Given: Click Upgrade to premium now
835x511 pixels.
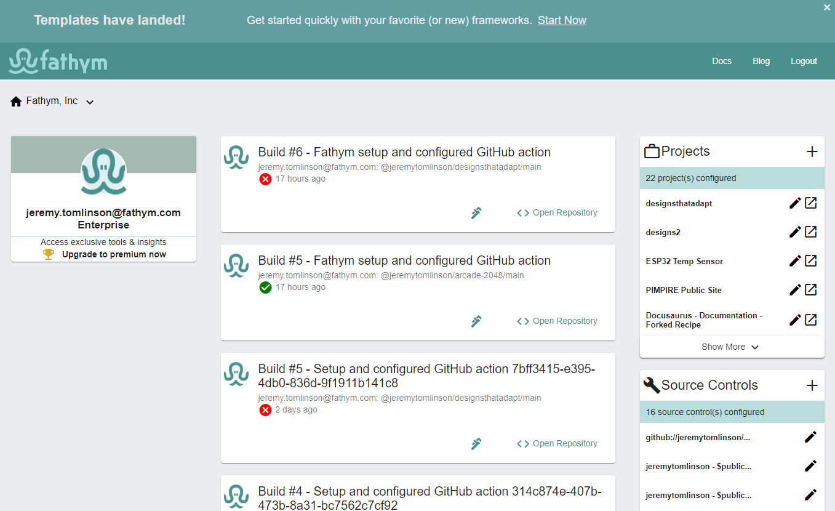Looking at the screenshot, I should [x=114, y=254].
